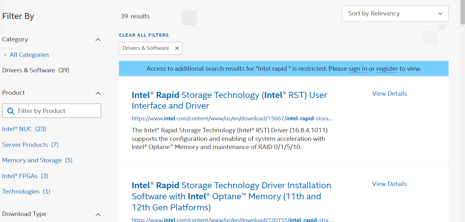
Task: Filter results by Memory and Storage
Action: (x=32, y=160)
